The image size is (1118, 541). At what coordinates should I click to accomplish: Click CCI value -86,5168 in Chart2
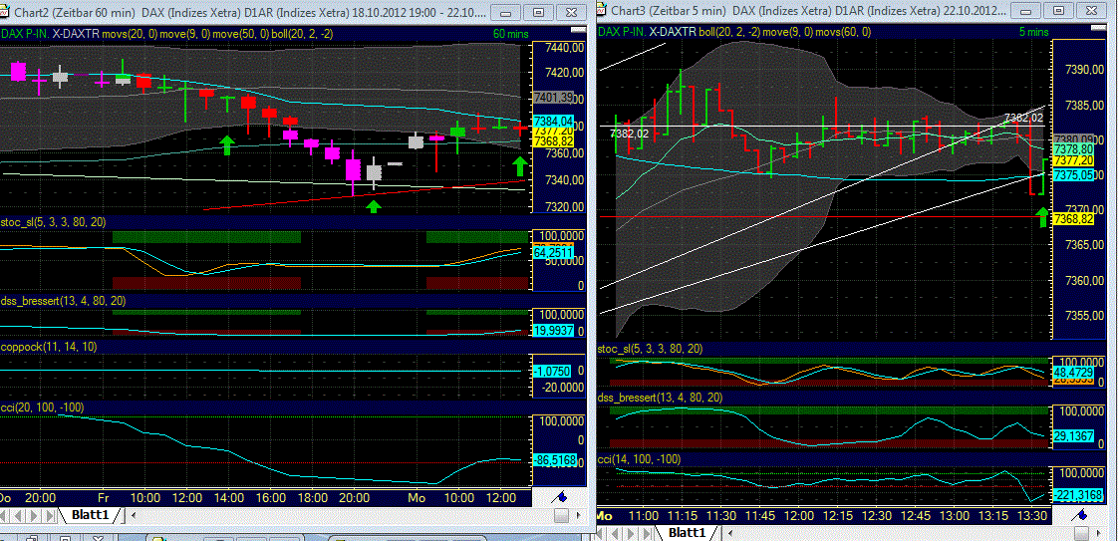[x=553, y=461]
